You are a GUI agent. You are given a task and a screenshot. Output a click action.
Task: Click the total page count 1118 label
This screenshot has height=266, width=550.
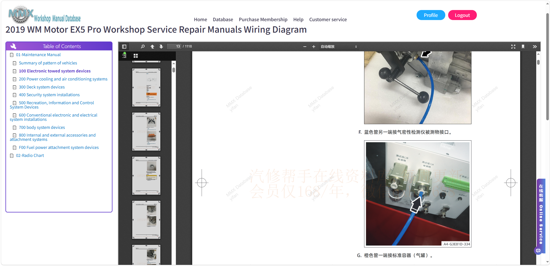[x=187, y=46]
